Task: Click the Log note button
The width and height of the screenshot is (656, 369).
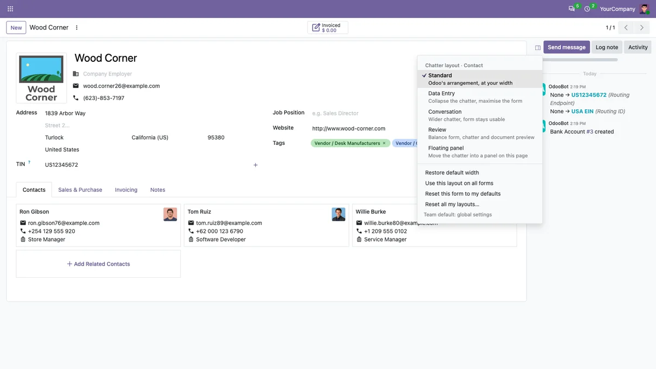Action: [x=607, y=48]
